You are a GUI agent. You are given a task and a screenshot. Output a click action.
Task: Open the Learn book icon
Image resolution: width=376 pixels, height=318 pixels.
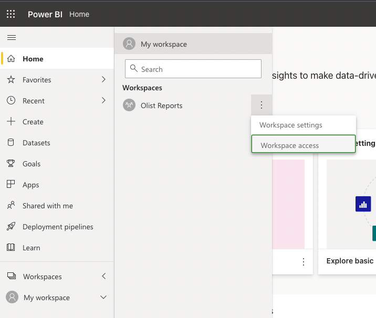click(x=11, y=248)
